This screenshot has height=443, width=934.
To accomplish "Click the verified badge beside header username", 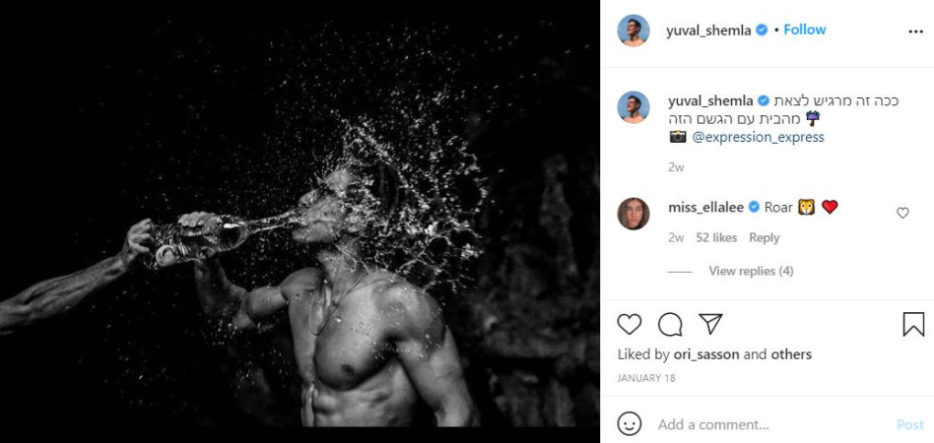I will tap(762, 30).
